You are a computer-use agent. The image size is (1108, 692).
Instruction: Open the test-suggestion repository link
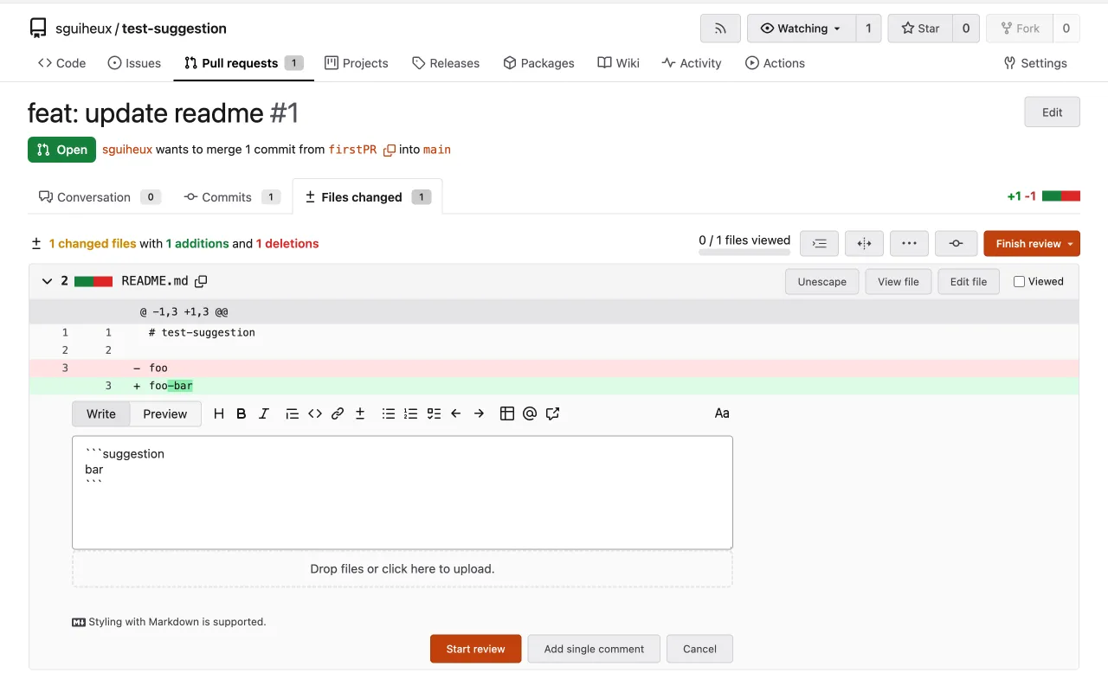point(174,29)
